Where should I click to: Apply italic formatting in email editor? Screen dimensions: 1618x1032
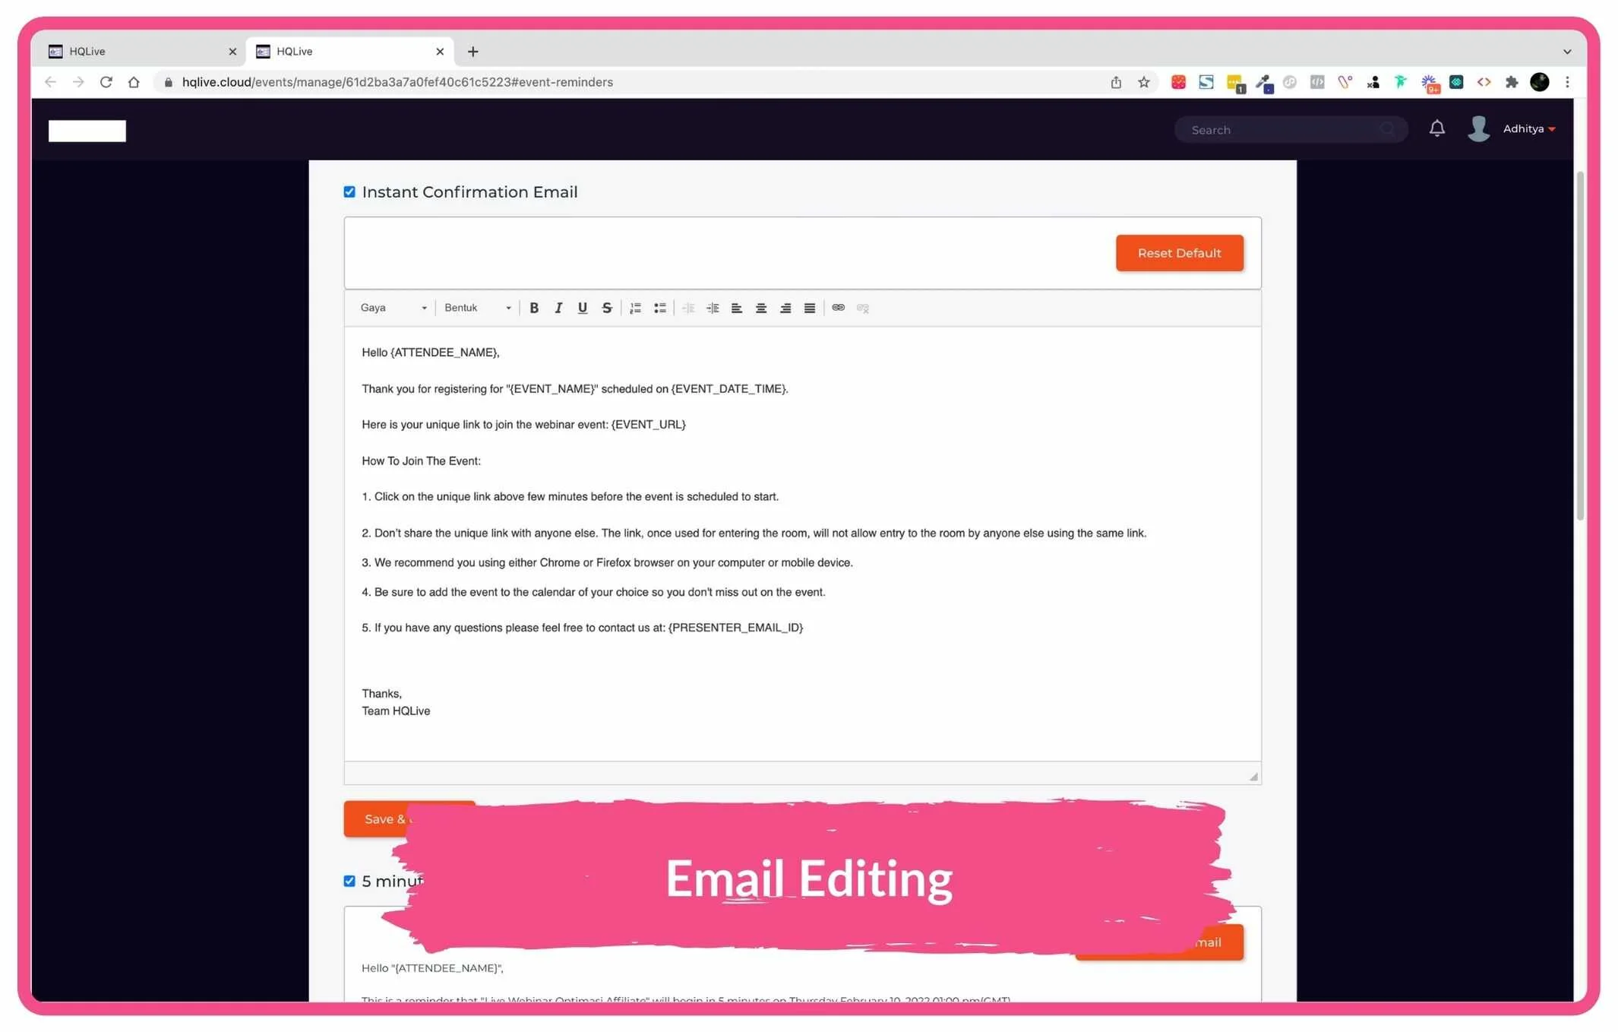pos(558,308)
